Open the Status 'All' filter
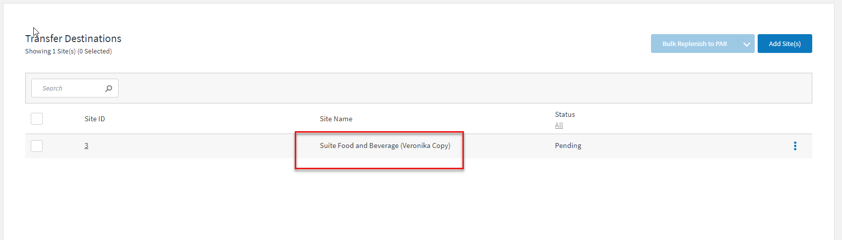This screenshot has height=240, width=842. pos(559,125)
